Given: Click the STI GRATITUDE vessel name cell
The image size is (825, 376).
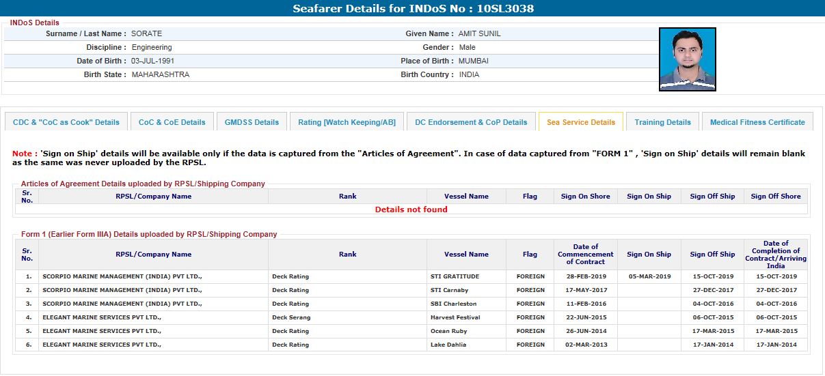Looking at the screenshot, I should coord(455,276).
